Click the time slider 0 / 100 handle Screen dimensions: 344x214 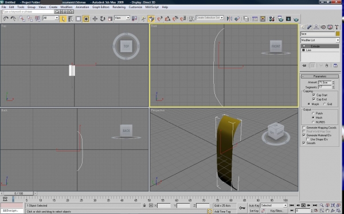19,193
